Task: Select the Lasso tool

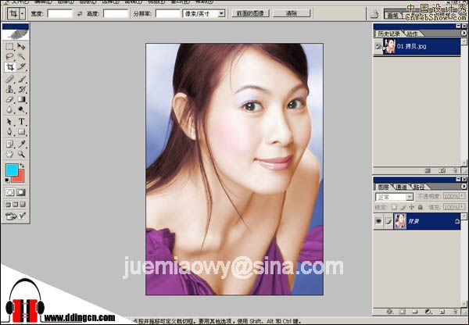Action: pos(9,56)
